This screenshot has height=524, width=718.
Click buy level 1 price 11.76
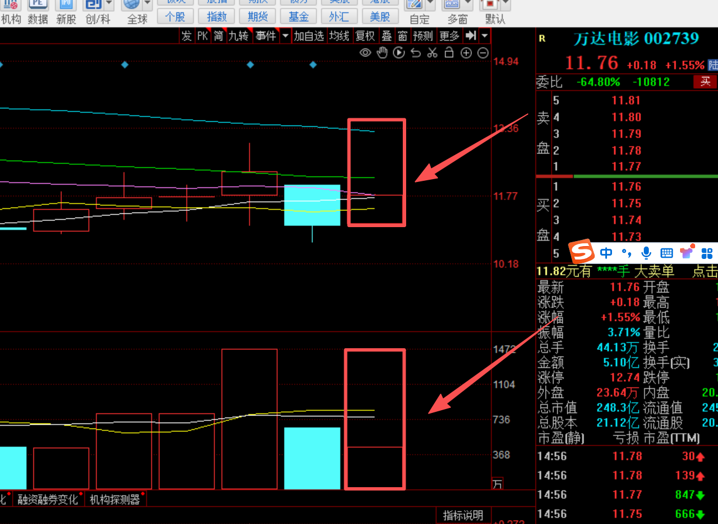coord(627,187)
